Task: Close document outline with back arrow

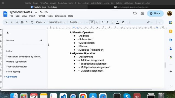Action: tap(8, 33)
